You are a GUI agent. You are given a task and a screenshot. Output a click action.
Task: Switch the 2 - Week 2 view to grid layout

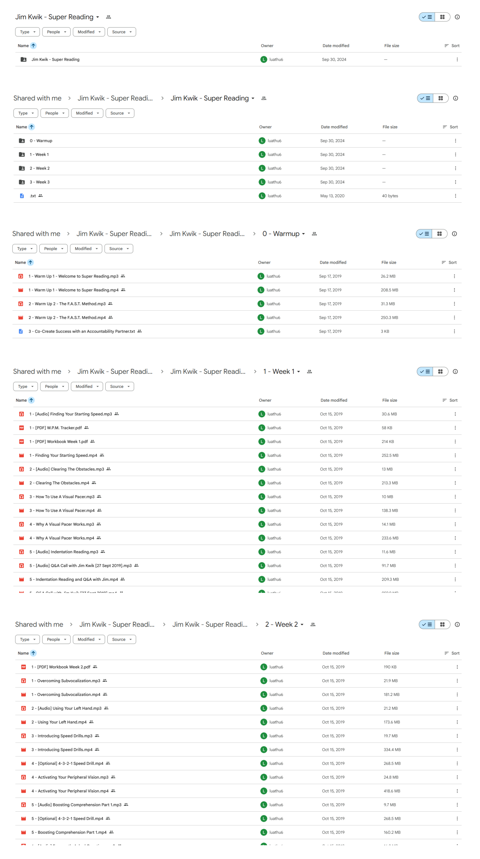[442, 624]
